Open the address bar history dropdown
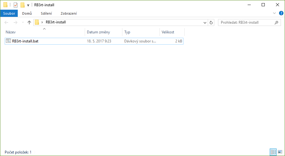 click(205, 22)
